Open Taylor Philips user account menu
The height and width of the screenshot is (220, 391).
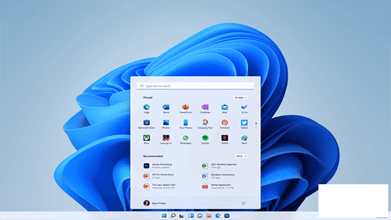(x=155, y=203)
